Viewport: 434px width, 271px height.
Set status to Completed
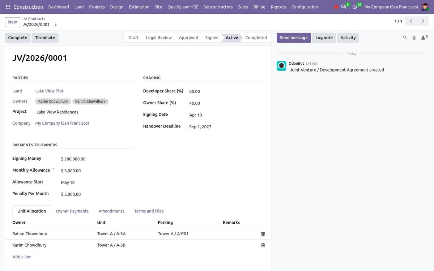(x=256, y=38)
